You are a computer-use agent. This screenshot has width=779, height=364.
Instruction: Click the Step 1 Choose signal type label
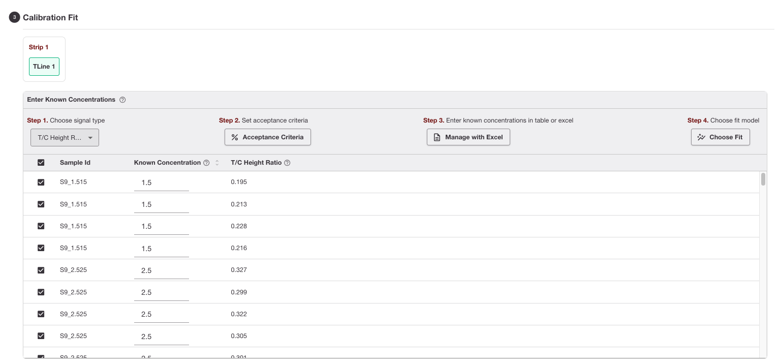[x=66, y=120]
